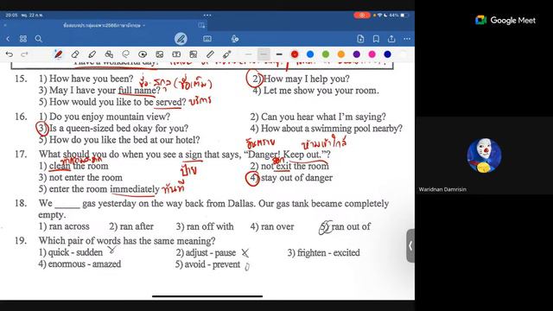Open the flashcard study mode icon
Viewport: 553px width, 311px height.
coord(207,39)
